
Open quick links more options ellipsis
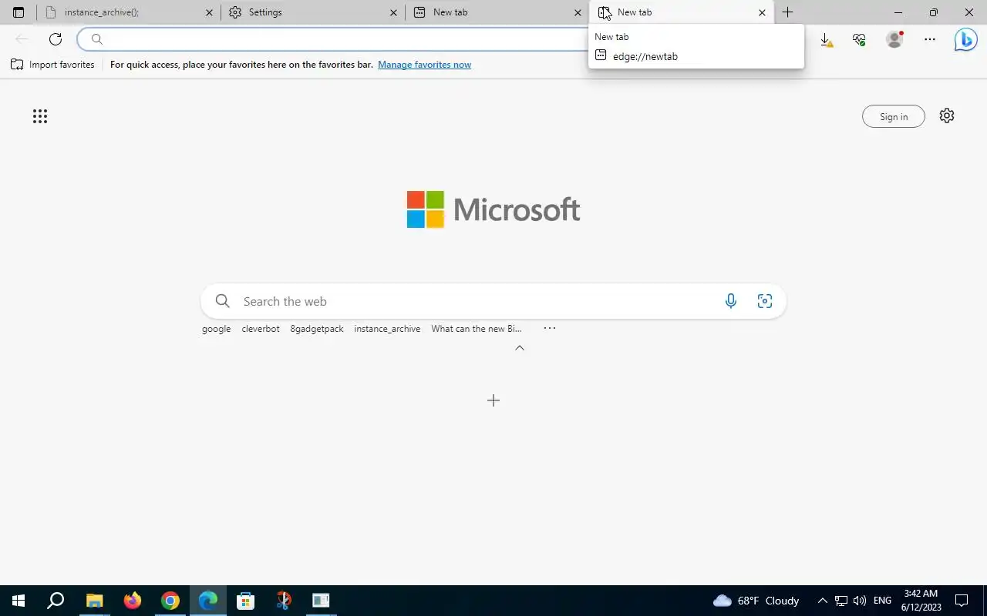550,328
